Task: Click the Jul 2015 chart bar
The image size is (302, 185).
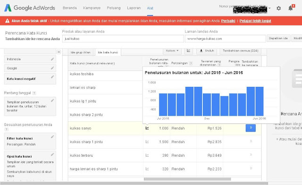Action: 163,105
